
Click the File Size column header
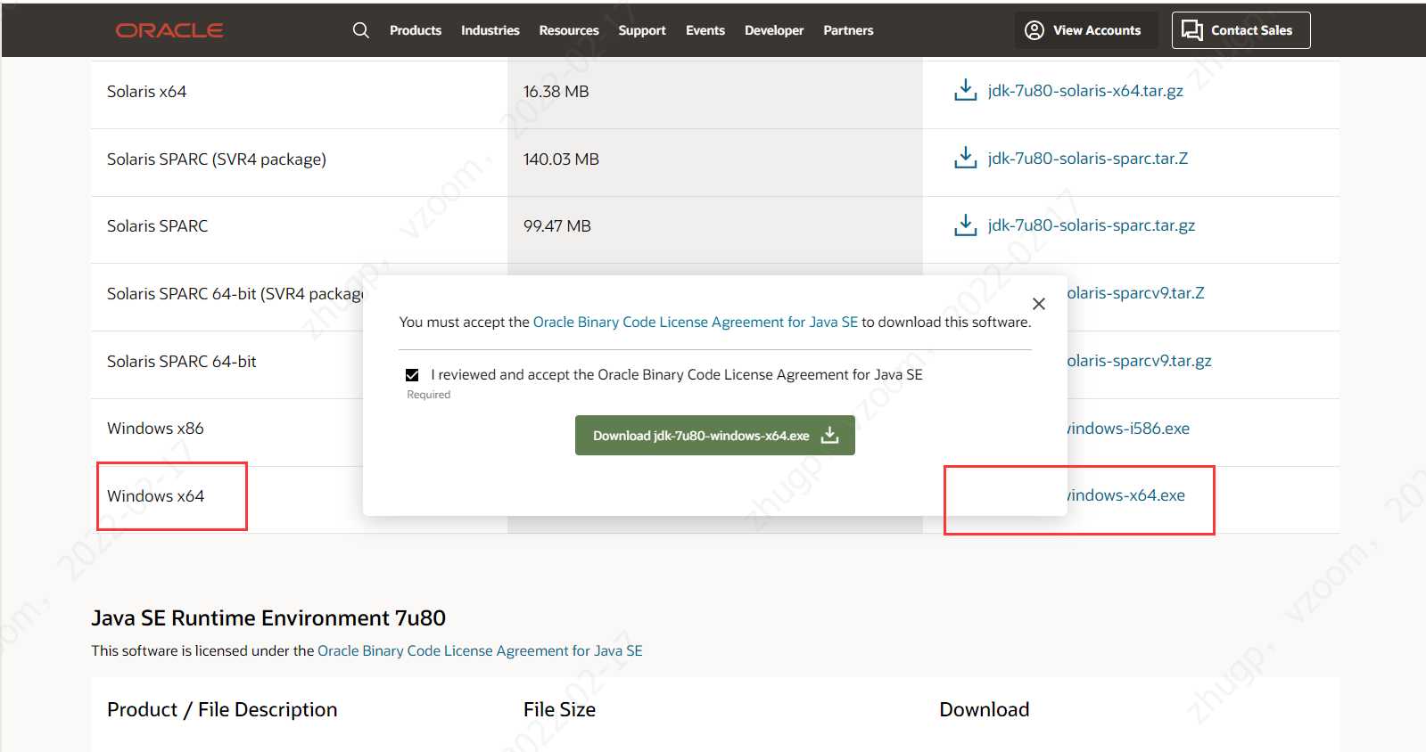[559, 709]
